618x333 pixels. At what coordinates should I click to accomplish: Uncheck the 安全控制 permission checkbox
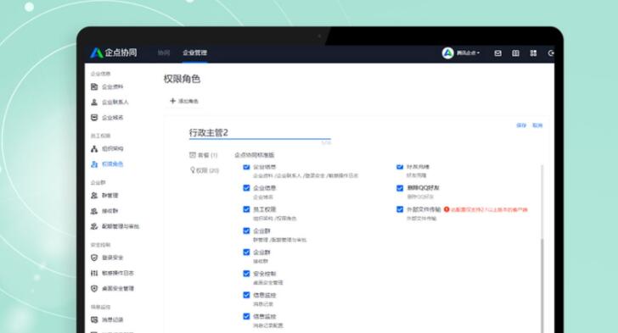tap(246, 274)
